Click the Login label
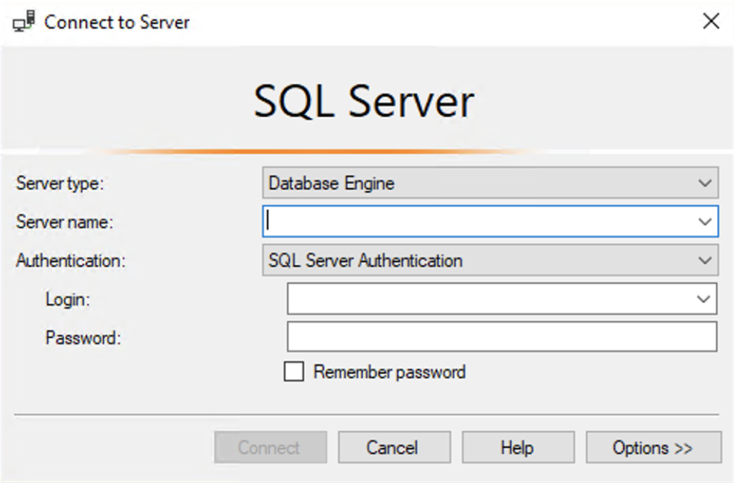 [x=68, y=299]
